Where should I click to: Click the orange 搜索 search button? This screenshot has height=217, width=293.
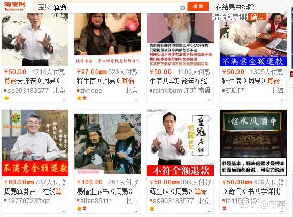pyautogui.click(x=198, y=6)
